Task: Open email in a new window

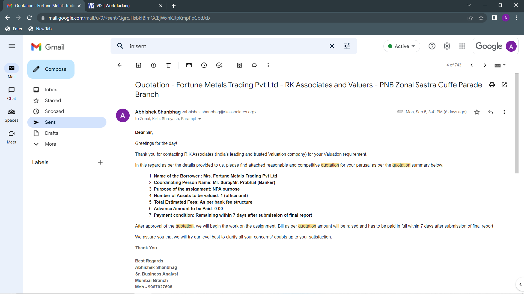Action: pyautogui.click(x=504, y=85)
